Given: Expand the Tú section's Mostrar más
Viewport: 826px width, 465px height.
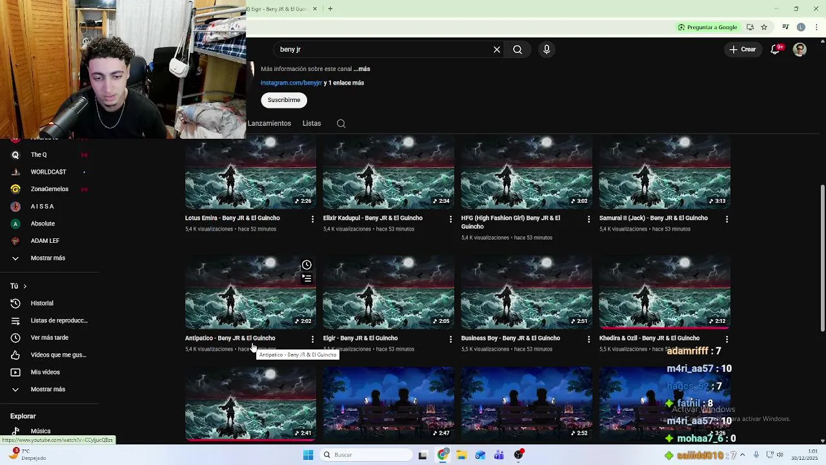Looking at the screenshot, I should click(49, 389).
